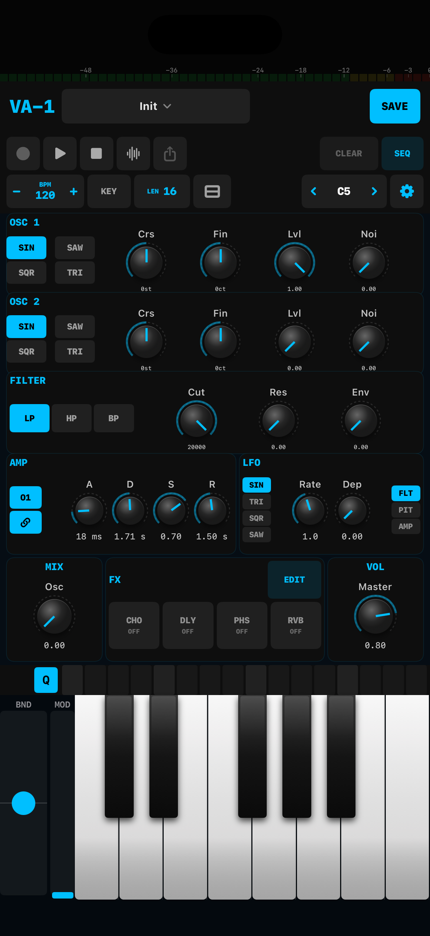Choose the BP filter type
Image resolution: width=430 pixels, height=936 pixels.
(114, 418)
